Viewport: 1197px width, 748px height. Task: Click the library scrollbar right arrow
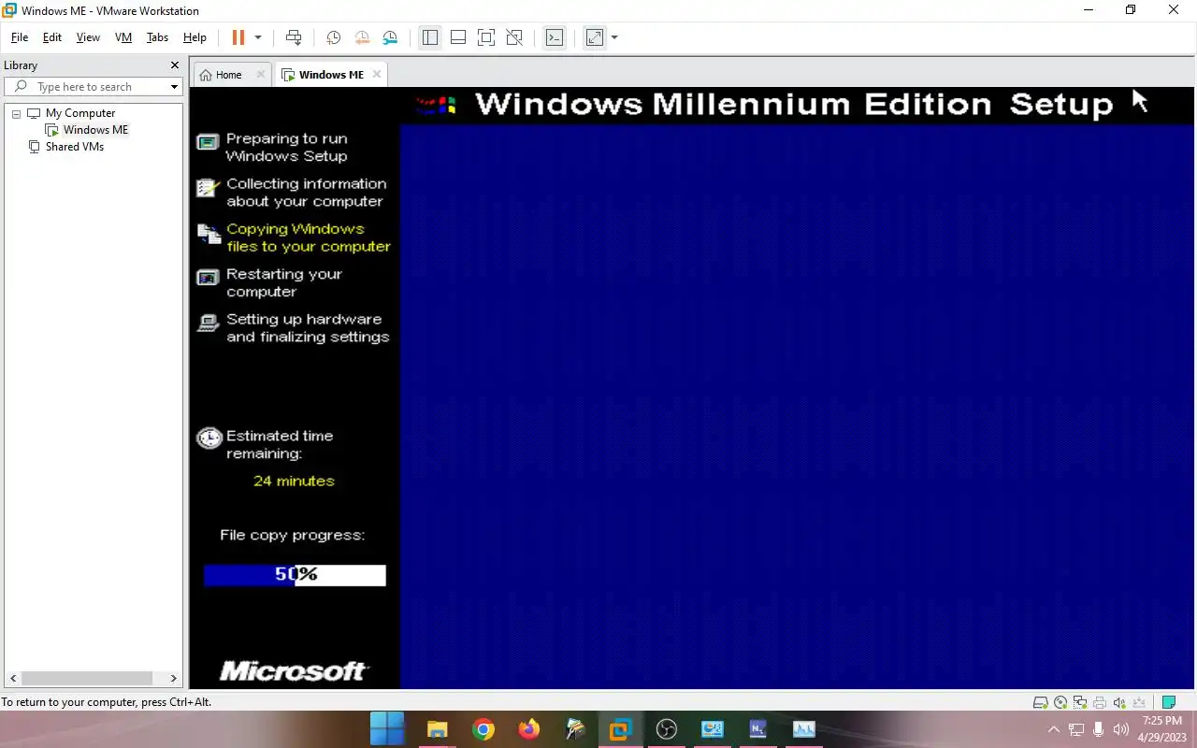tap(173, 678)
